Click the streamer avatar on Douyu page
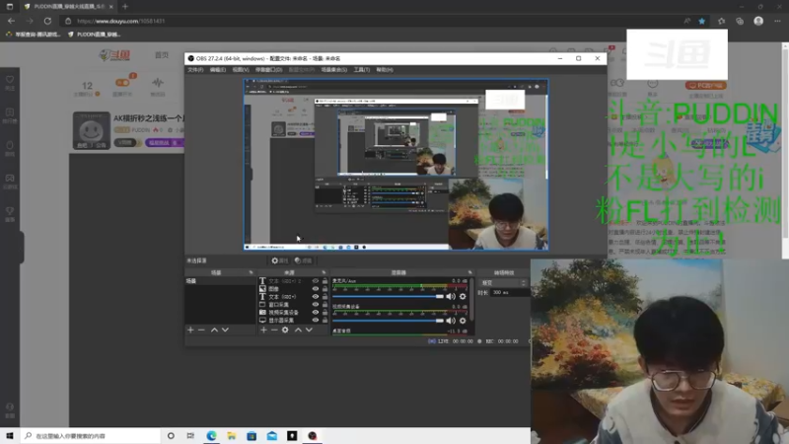The image size is (789, 444). 91,130
